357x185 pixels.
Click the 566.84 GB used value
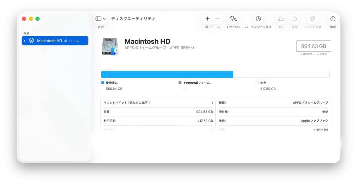tap(114, 89)
